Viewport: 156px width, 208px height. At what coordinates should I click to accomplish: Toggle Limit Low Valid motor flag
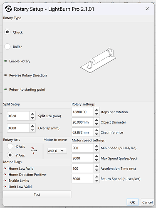click(x=5, y=187)
